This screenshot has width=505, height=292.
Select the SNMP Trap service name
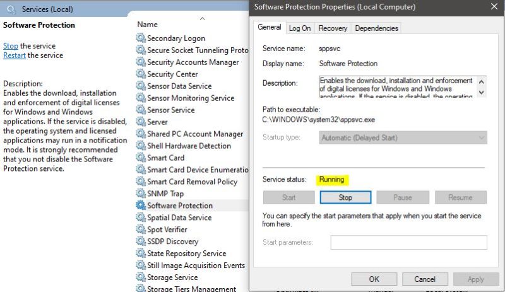[x=165, y=194]
